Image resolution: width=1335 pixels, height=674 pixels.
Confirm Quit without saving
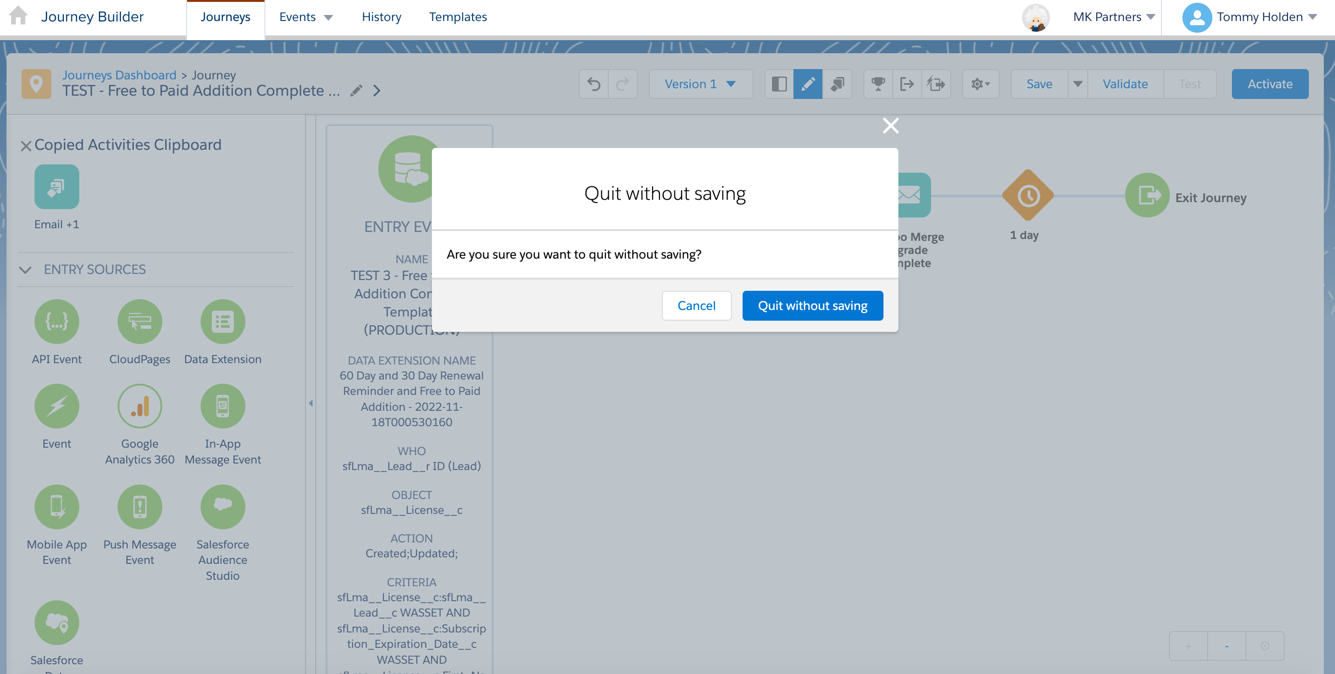[812, 306]
